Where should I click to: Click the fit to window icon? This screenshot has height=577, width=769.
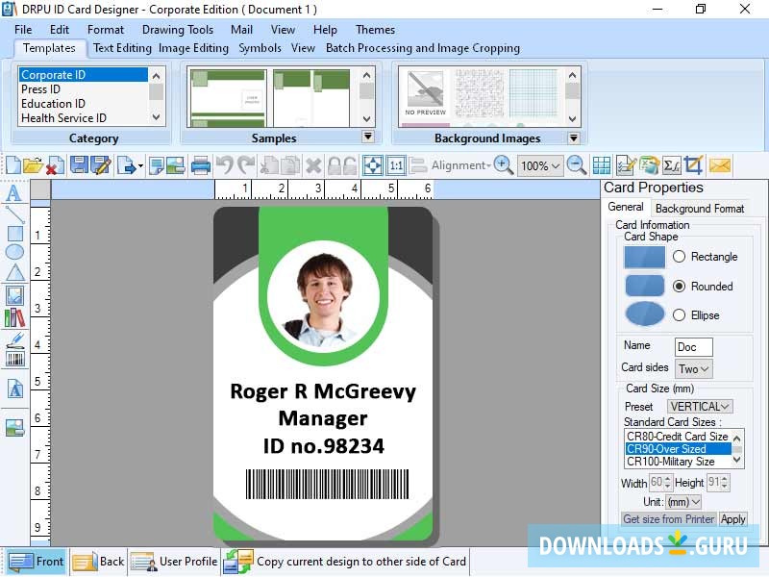(373, 165)
